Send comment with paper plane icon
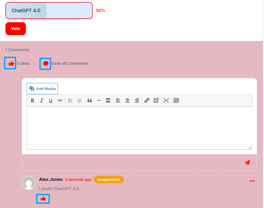The image size is (264, 208). point(247,162)
